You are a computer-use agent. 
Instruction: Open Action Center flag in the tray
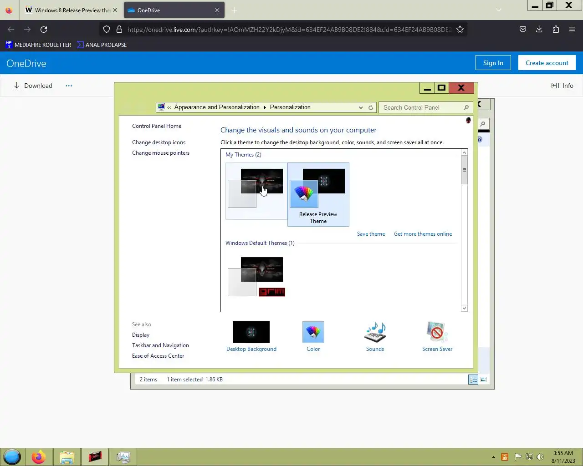518,457
